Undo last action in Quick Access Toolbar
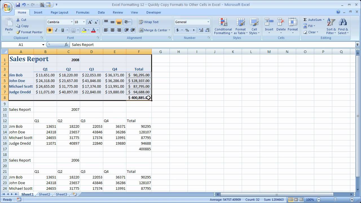Image resolution: width=361 pixels, height=203 pixels. (x=24, y=5)
